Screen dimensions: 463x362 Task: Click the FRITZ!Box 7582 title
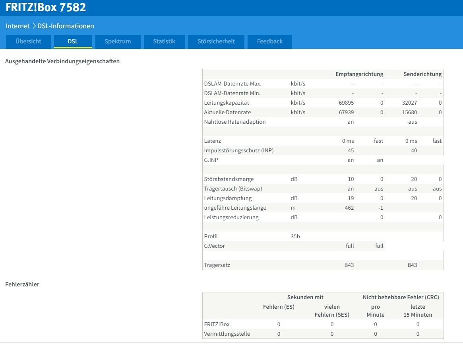coord(46,8)
